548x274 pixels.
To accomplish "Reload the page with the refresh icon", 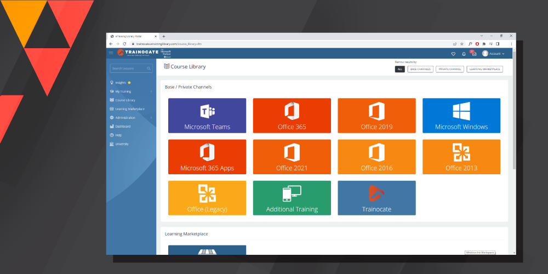I will [x=124, y=44].
